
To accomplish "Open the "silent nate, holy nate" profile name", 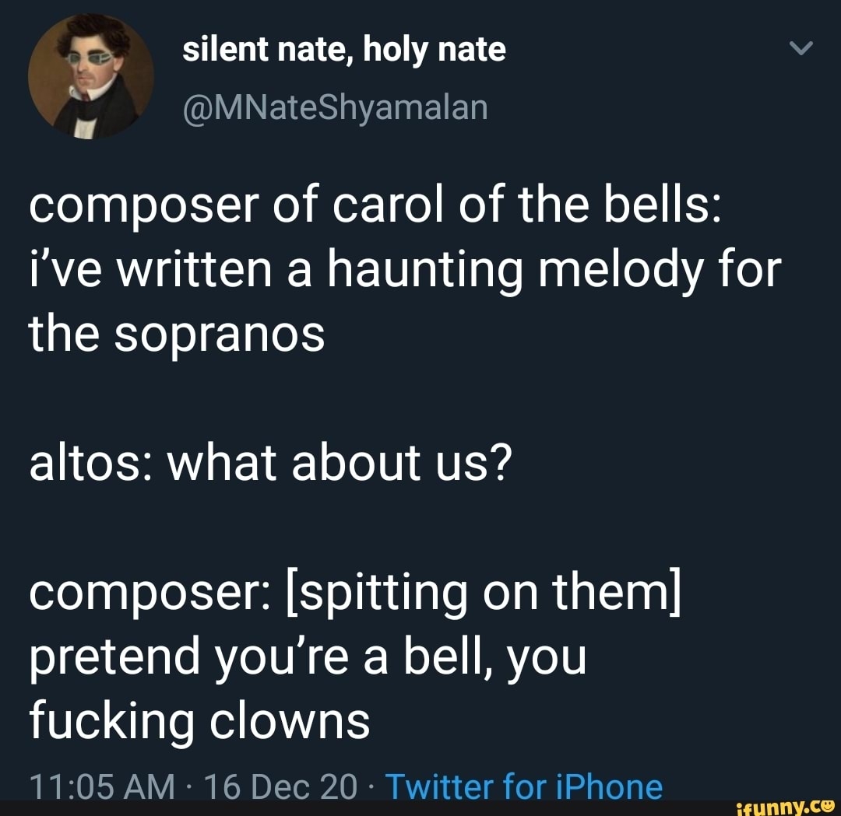I will point(344,51).
